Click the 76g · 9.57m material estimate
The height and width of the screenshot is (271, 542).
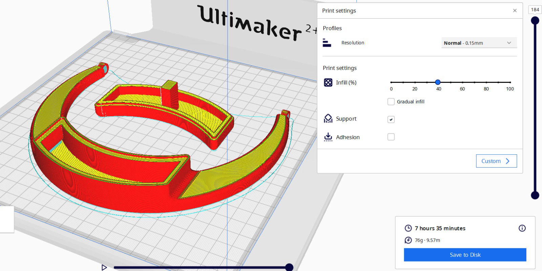428,240
